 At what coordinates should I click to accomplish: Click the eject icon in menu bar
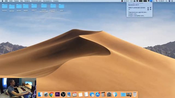pos(154,1)
